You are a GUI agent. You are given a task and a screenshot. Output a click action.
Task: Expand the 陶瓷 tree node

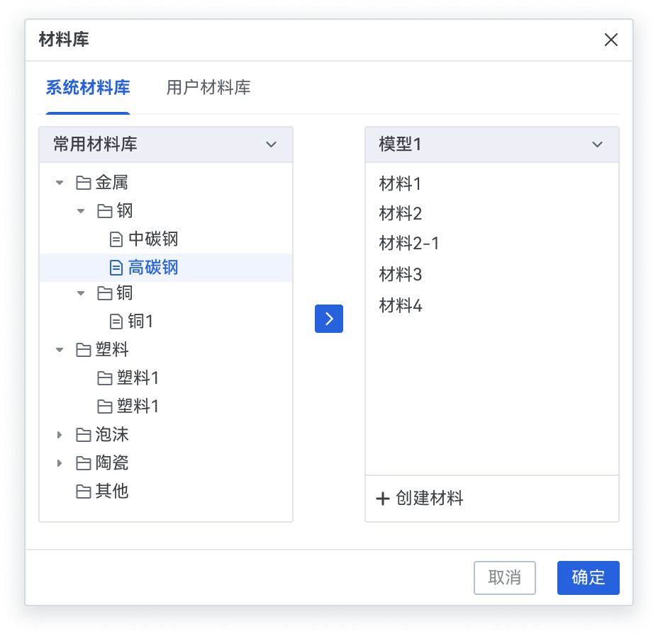[60, 462]
